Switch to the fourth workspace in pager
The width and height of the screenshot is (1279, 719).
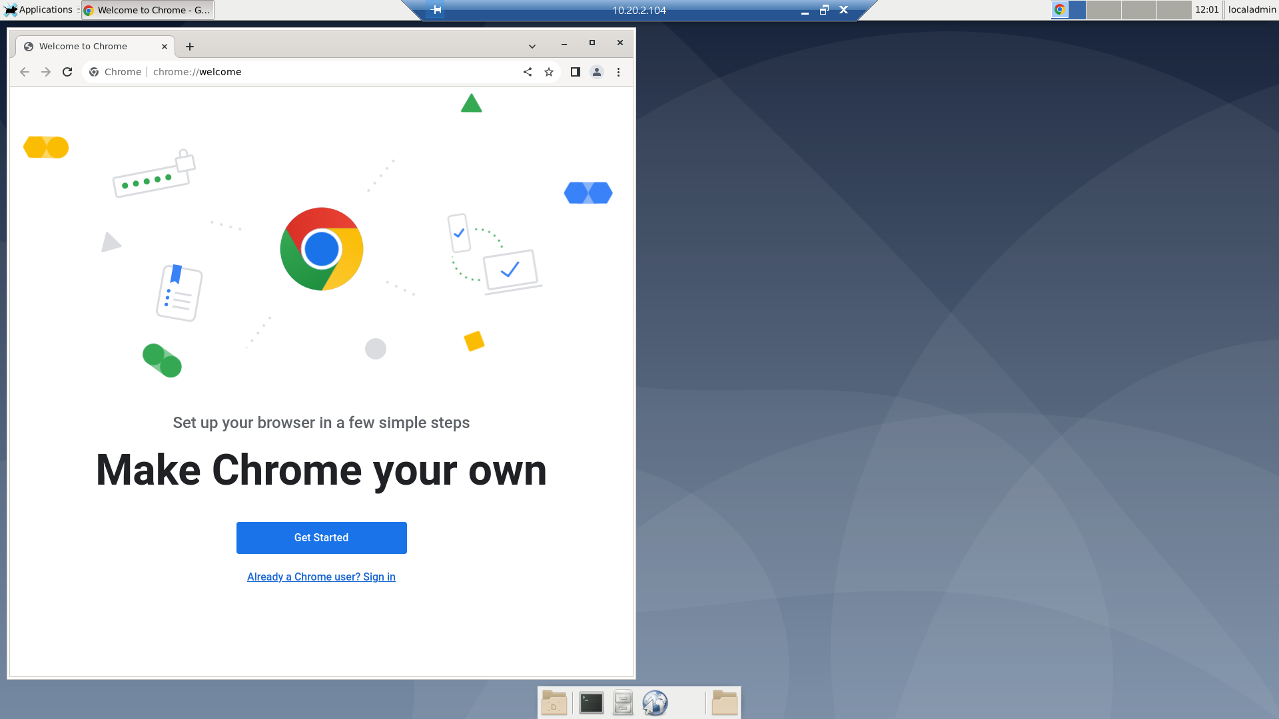[1174, 10]
